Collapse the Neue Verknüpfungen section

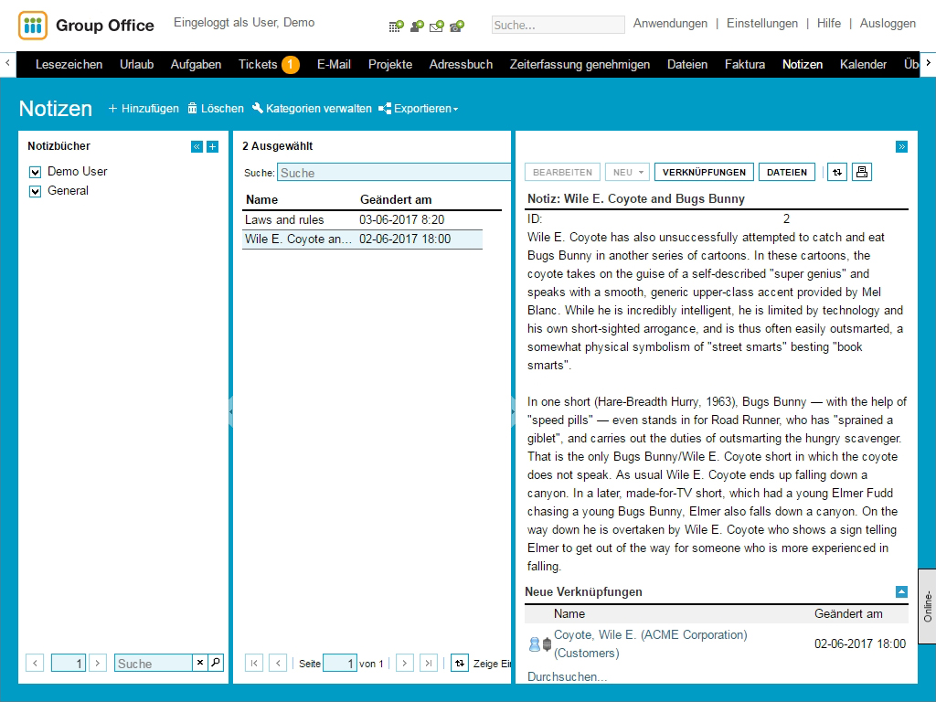[x=901, y=591]
